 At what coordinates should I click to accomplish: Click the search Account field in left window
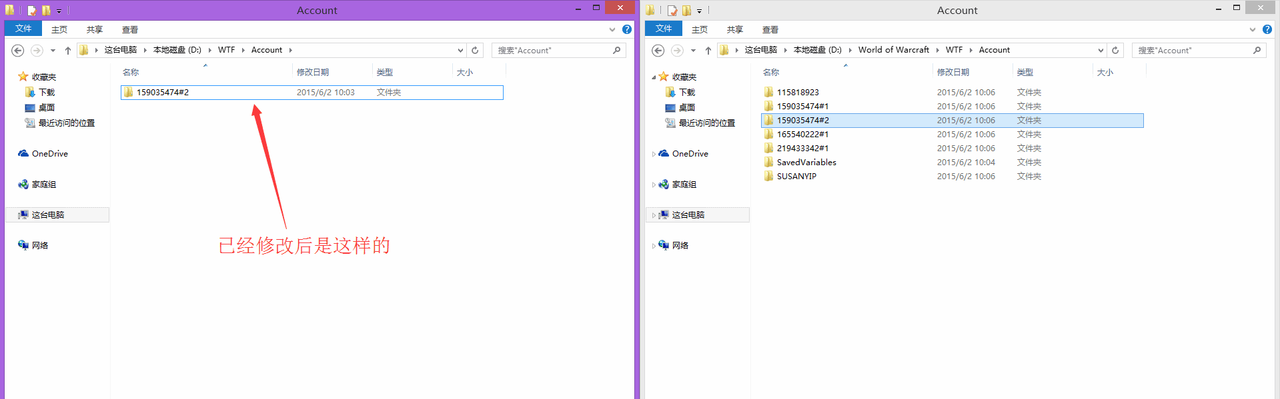click(x=552, y=51)
